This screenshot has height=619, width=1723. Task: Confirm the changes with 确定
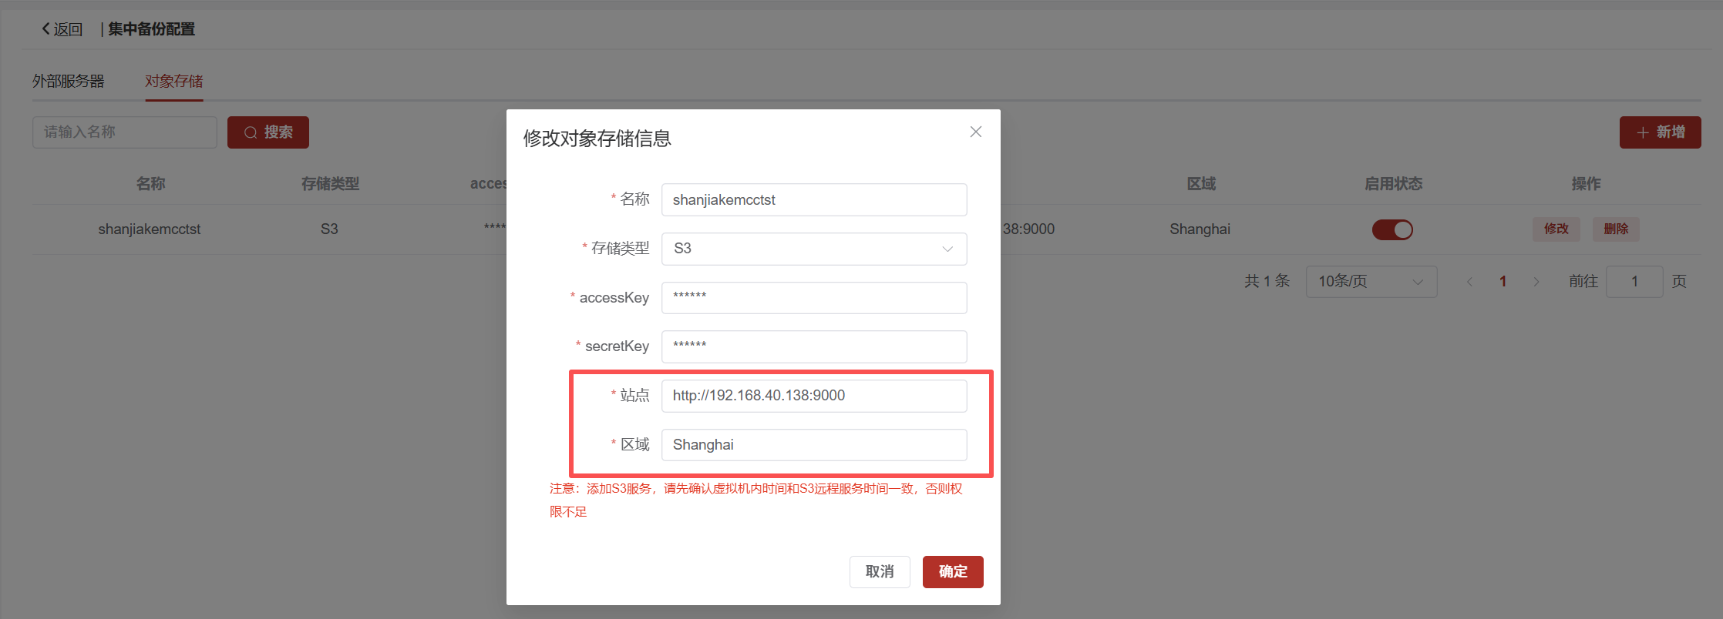click(953, 572)
